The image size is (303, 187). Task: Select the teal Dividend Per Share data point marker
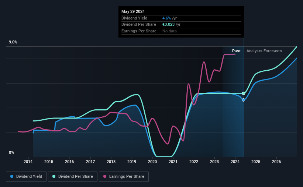click(x=244, y=93)
